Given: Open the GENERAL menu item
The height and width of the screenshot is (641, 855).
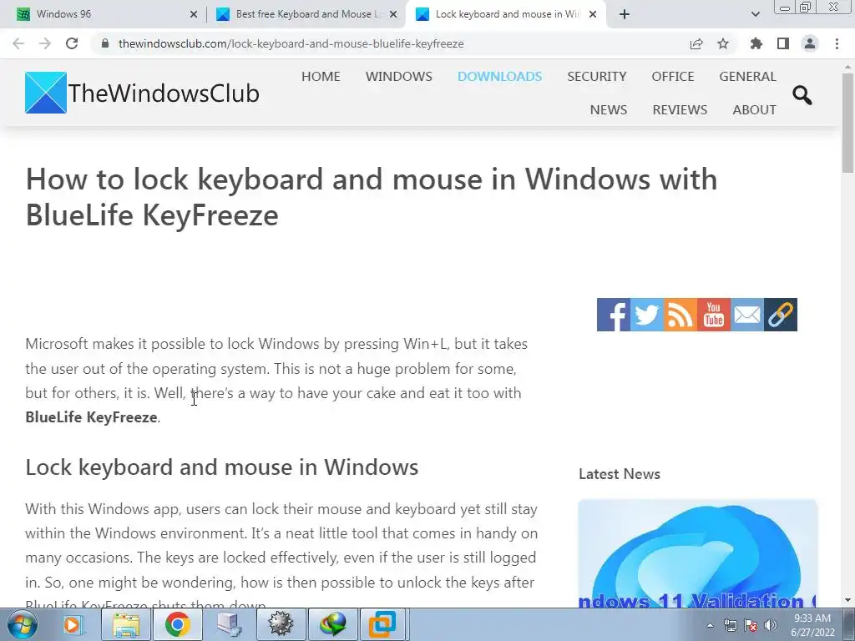Looking at the screenshot, I should coord(747,76).
